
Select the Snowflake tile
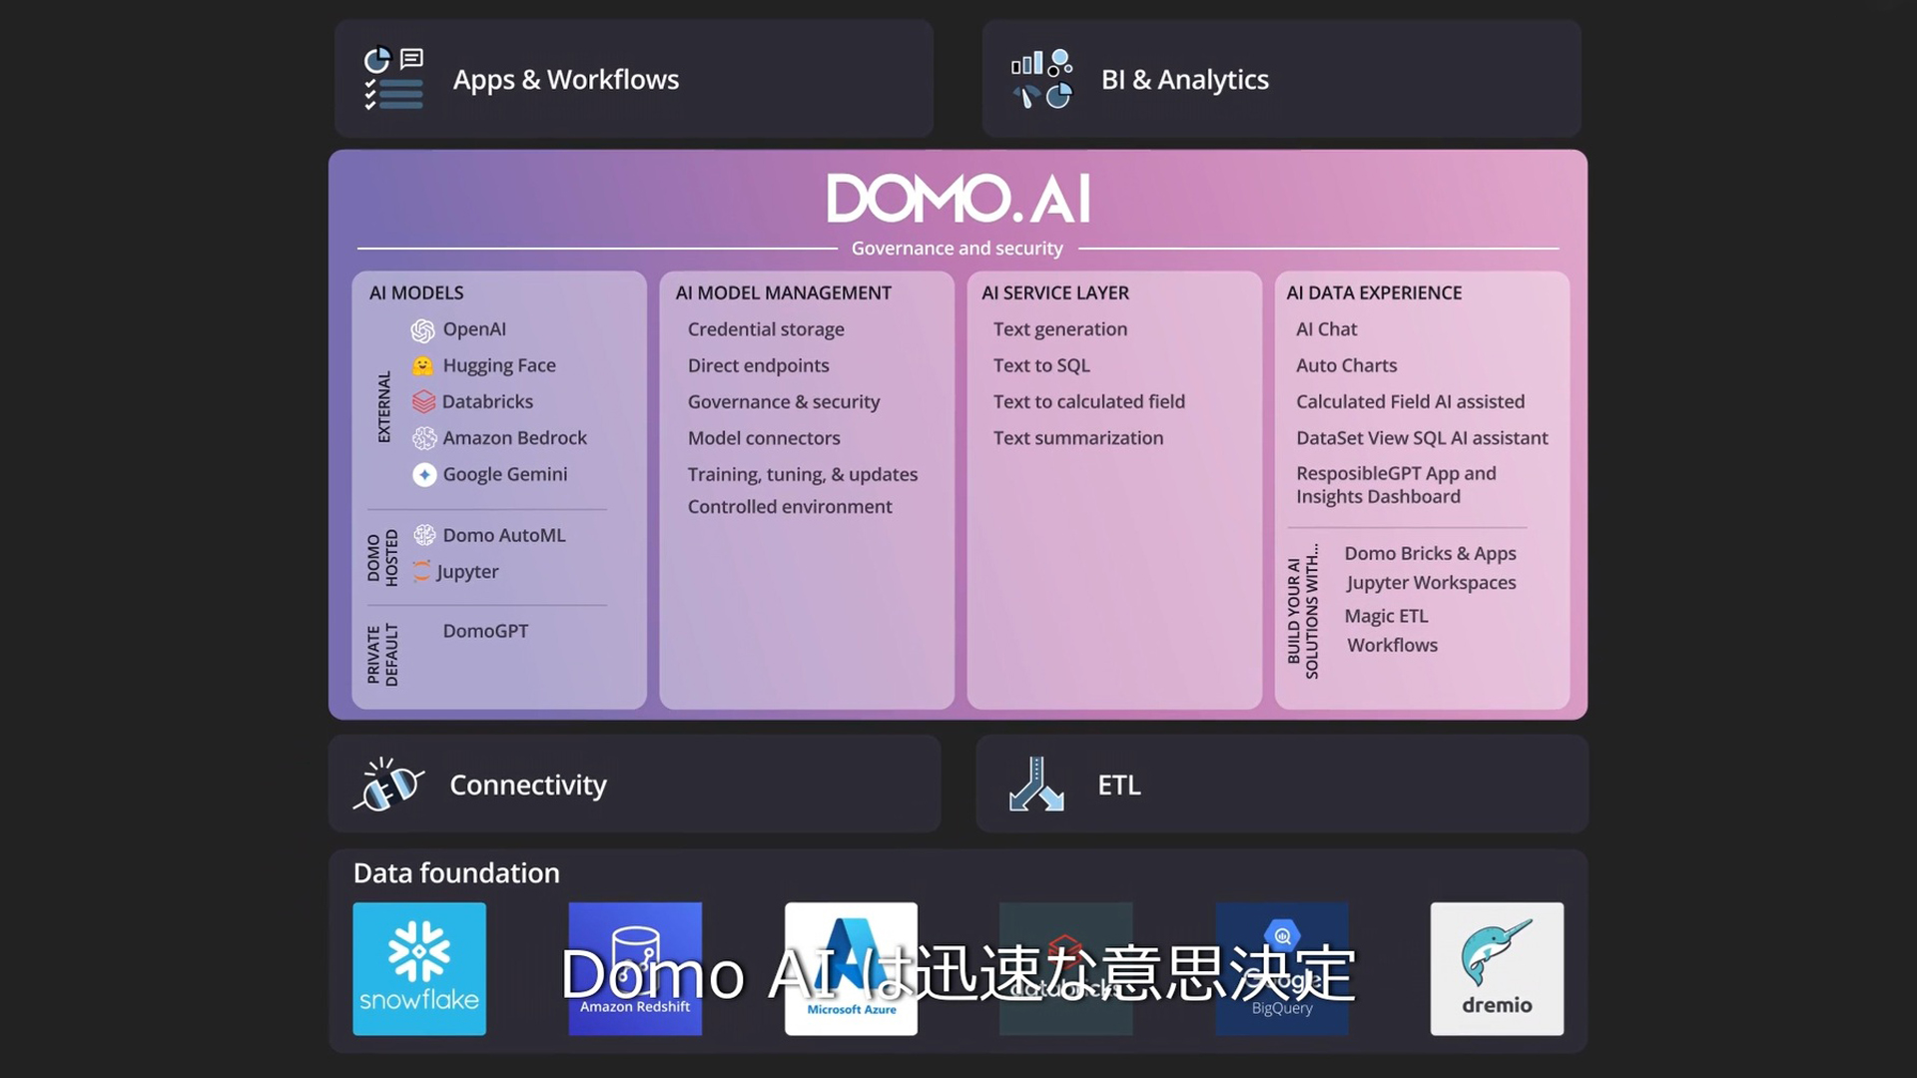[x=419, y=969]
